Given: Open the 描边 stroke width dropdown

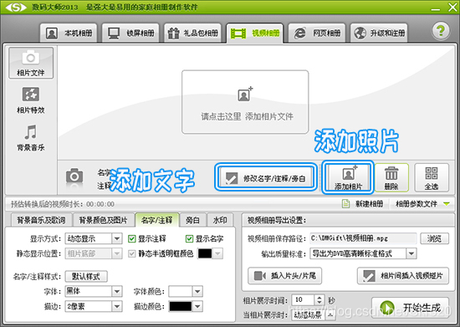Looking at the screenshot, I should [117, 306].
